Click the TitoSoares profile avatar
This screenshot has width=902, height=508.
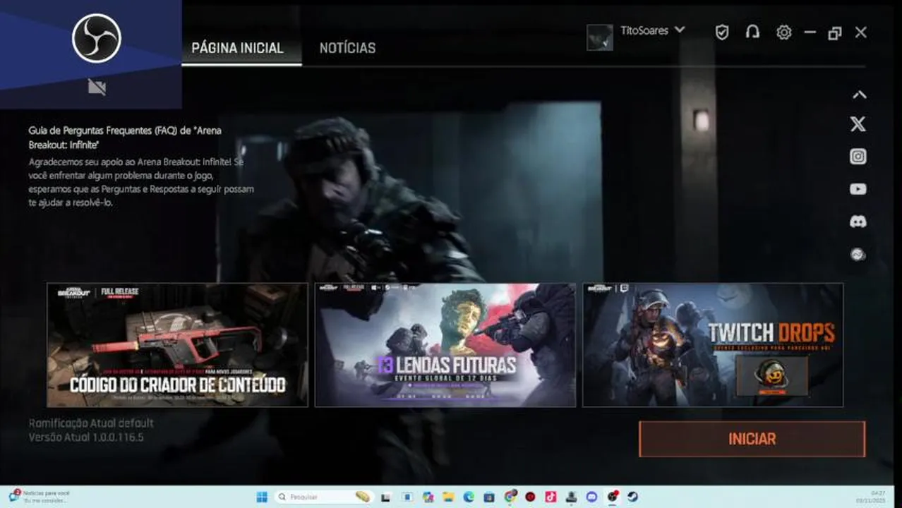click(x=600, y=37)
